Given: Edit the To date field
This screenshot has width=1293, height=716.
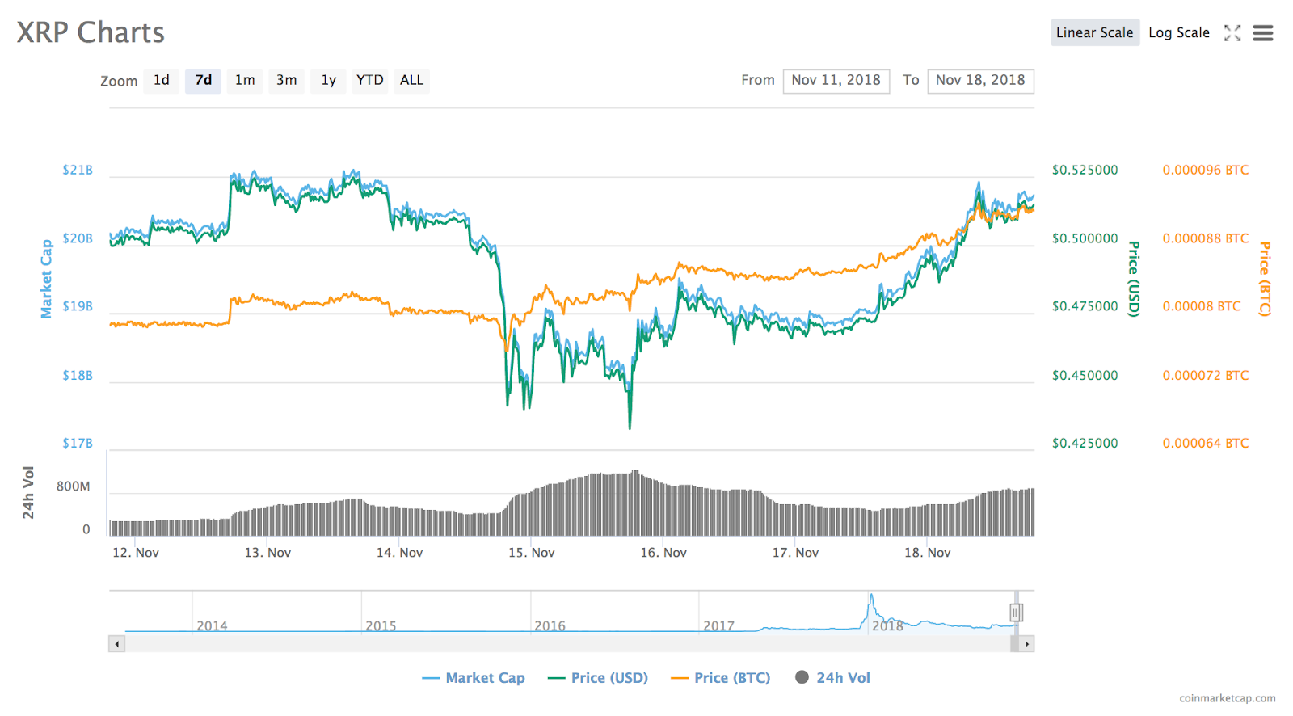Looking at the screenshot, I should point(980,81).
